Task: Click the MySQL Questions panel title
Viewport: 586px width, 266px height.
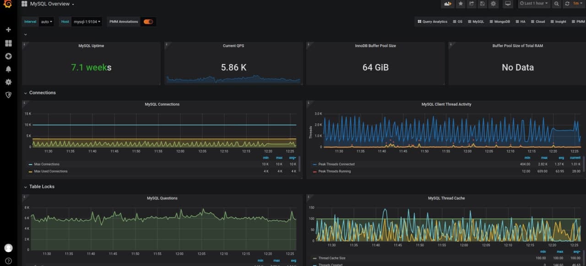Action: [x=162, y=198]
